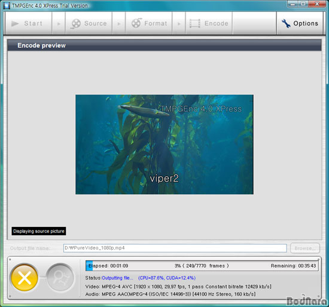Viewport: 329px width, 307px height.
Task: Click the Audio: MPEG AAC info line
Action: click(170, 294)
